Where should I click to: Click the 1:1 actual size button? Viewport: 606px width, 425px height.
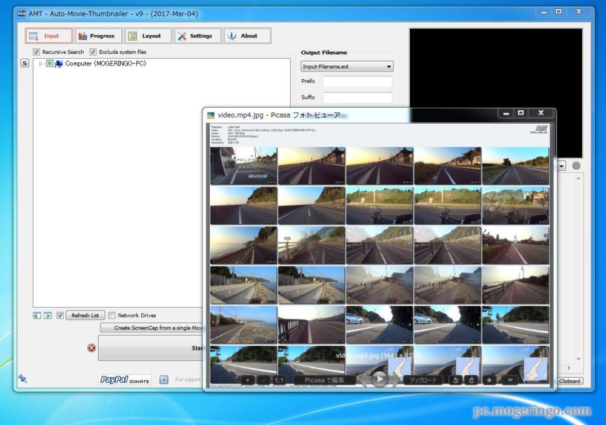(x=279, y=380)
